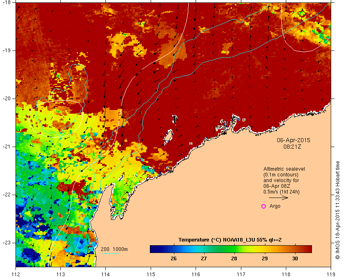
Task: Click the longitude axis label 118
Action: [286, 274]
